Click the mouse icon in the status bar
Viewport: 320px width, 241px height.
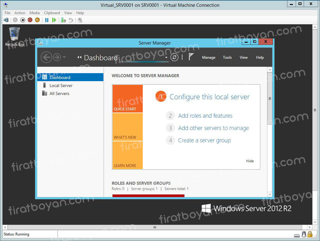(304, 234)
